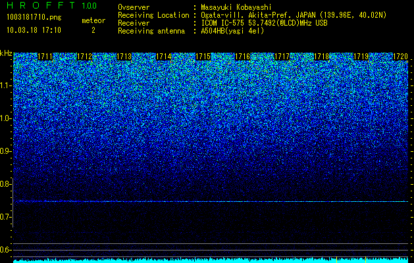Click the Receiving antenna field label
414x263 pixels.
(x=151, y=31)
